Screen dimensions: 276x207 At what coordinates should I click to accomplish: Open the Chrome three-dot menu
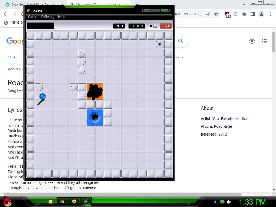pyautogui.click(x=270, y=14)
